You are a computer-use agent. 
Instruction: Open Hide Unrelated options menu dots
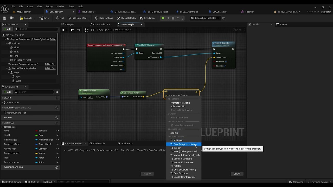(x=89, y=18)
